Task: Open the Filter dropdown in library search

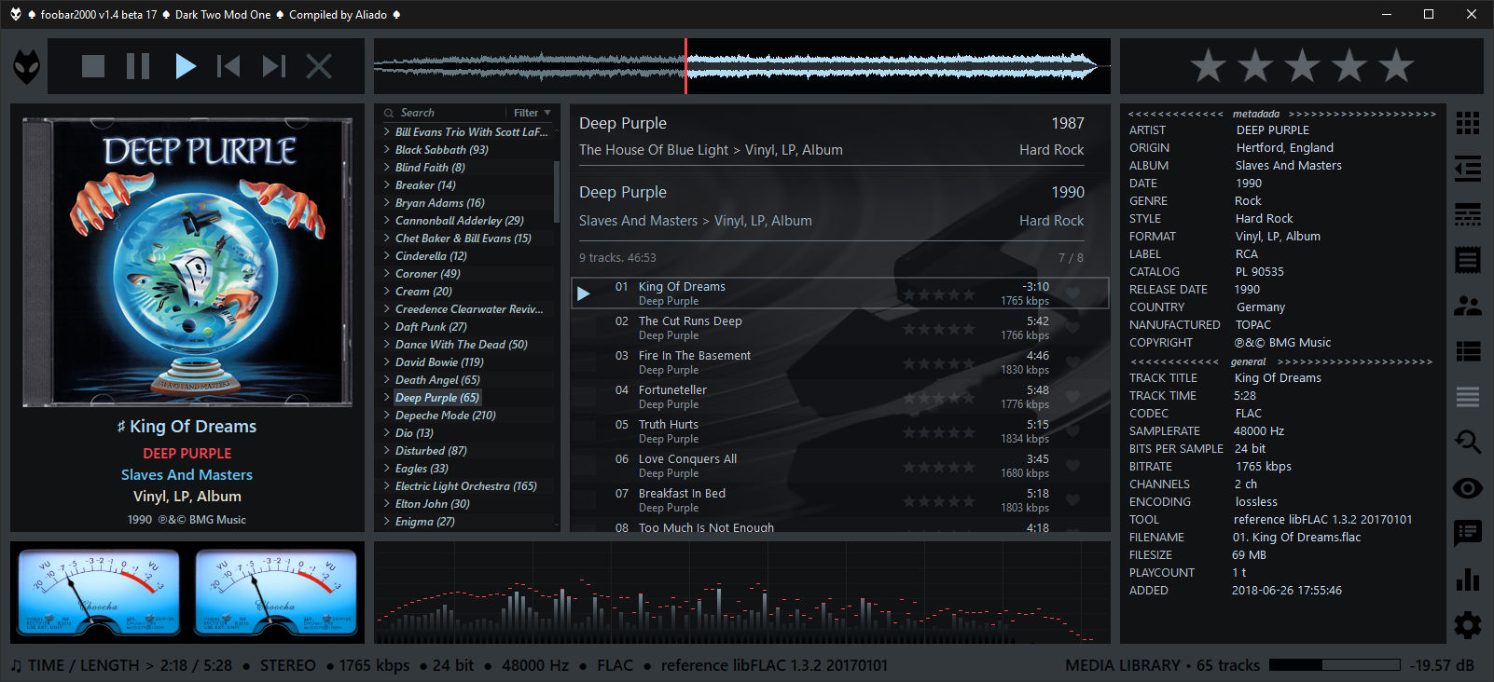Action: click(x=532, y=113)
